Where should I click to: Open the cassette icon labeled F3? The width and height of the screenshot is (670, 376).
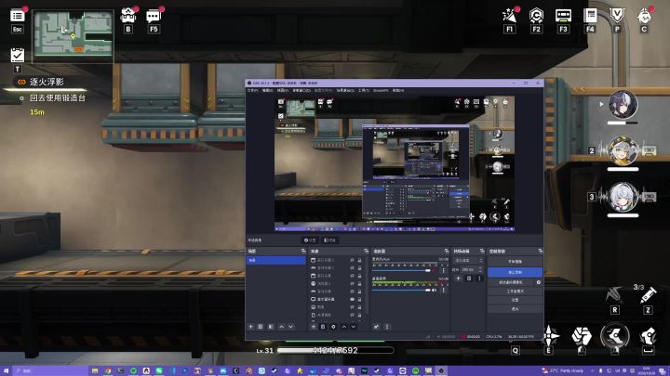pyautogui.click(x=563, y=16)
